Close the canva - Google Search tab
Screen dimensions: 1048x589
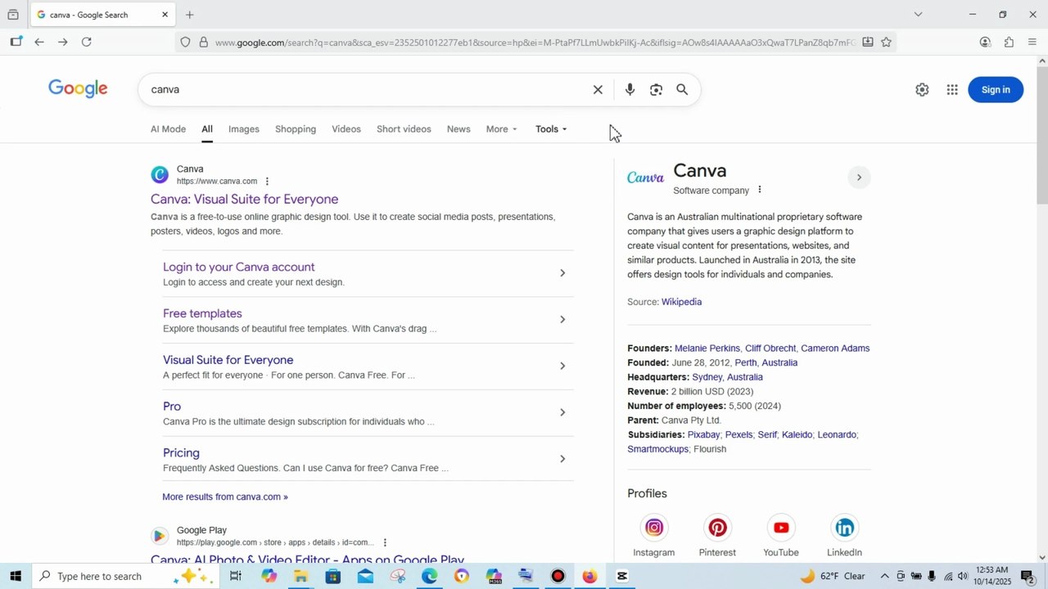point(165,15)
